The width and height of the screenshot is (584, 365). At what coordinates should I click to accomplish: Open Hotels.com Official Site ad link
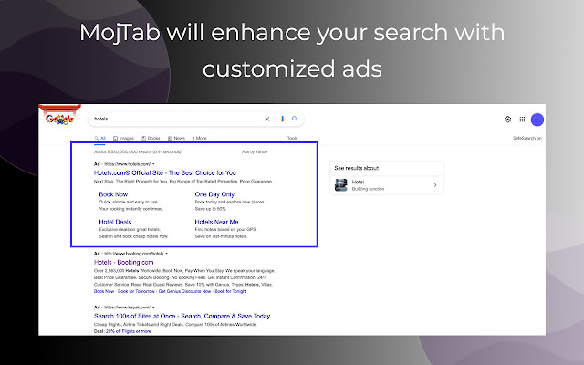click(x=165, y=172)
